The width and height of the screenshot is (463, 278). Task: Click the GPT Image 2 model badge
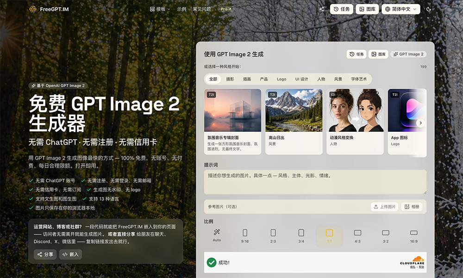408,54
